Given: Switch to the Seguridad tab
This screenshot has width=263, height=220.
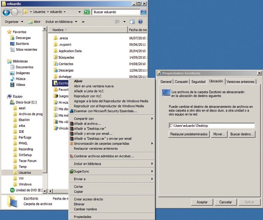Looking at the screenshot, I should point(198,82).
